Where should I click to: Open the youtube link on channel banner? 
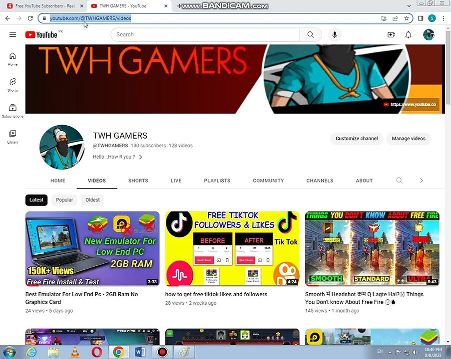410,104
